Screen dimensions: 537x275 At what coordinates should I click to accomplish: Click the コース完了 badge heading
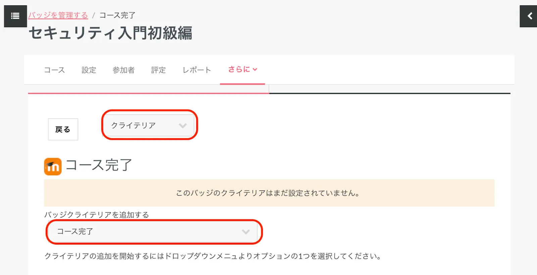99,165
